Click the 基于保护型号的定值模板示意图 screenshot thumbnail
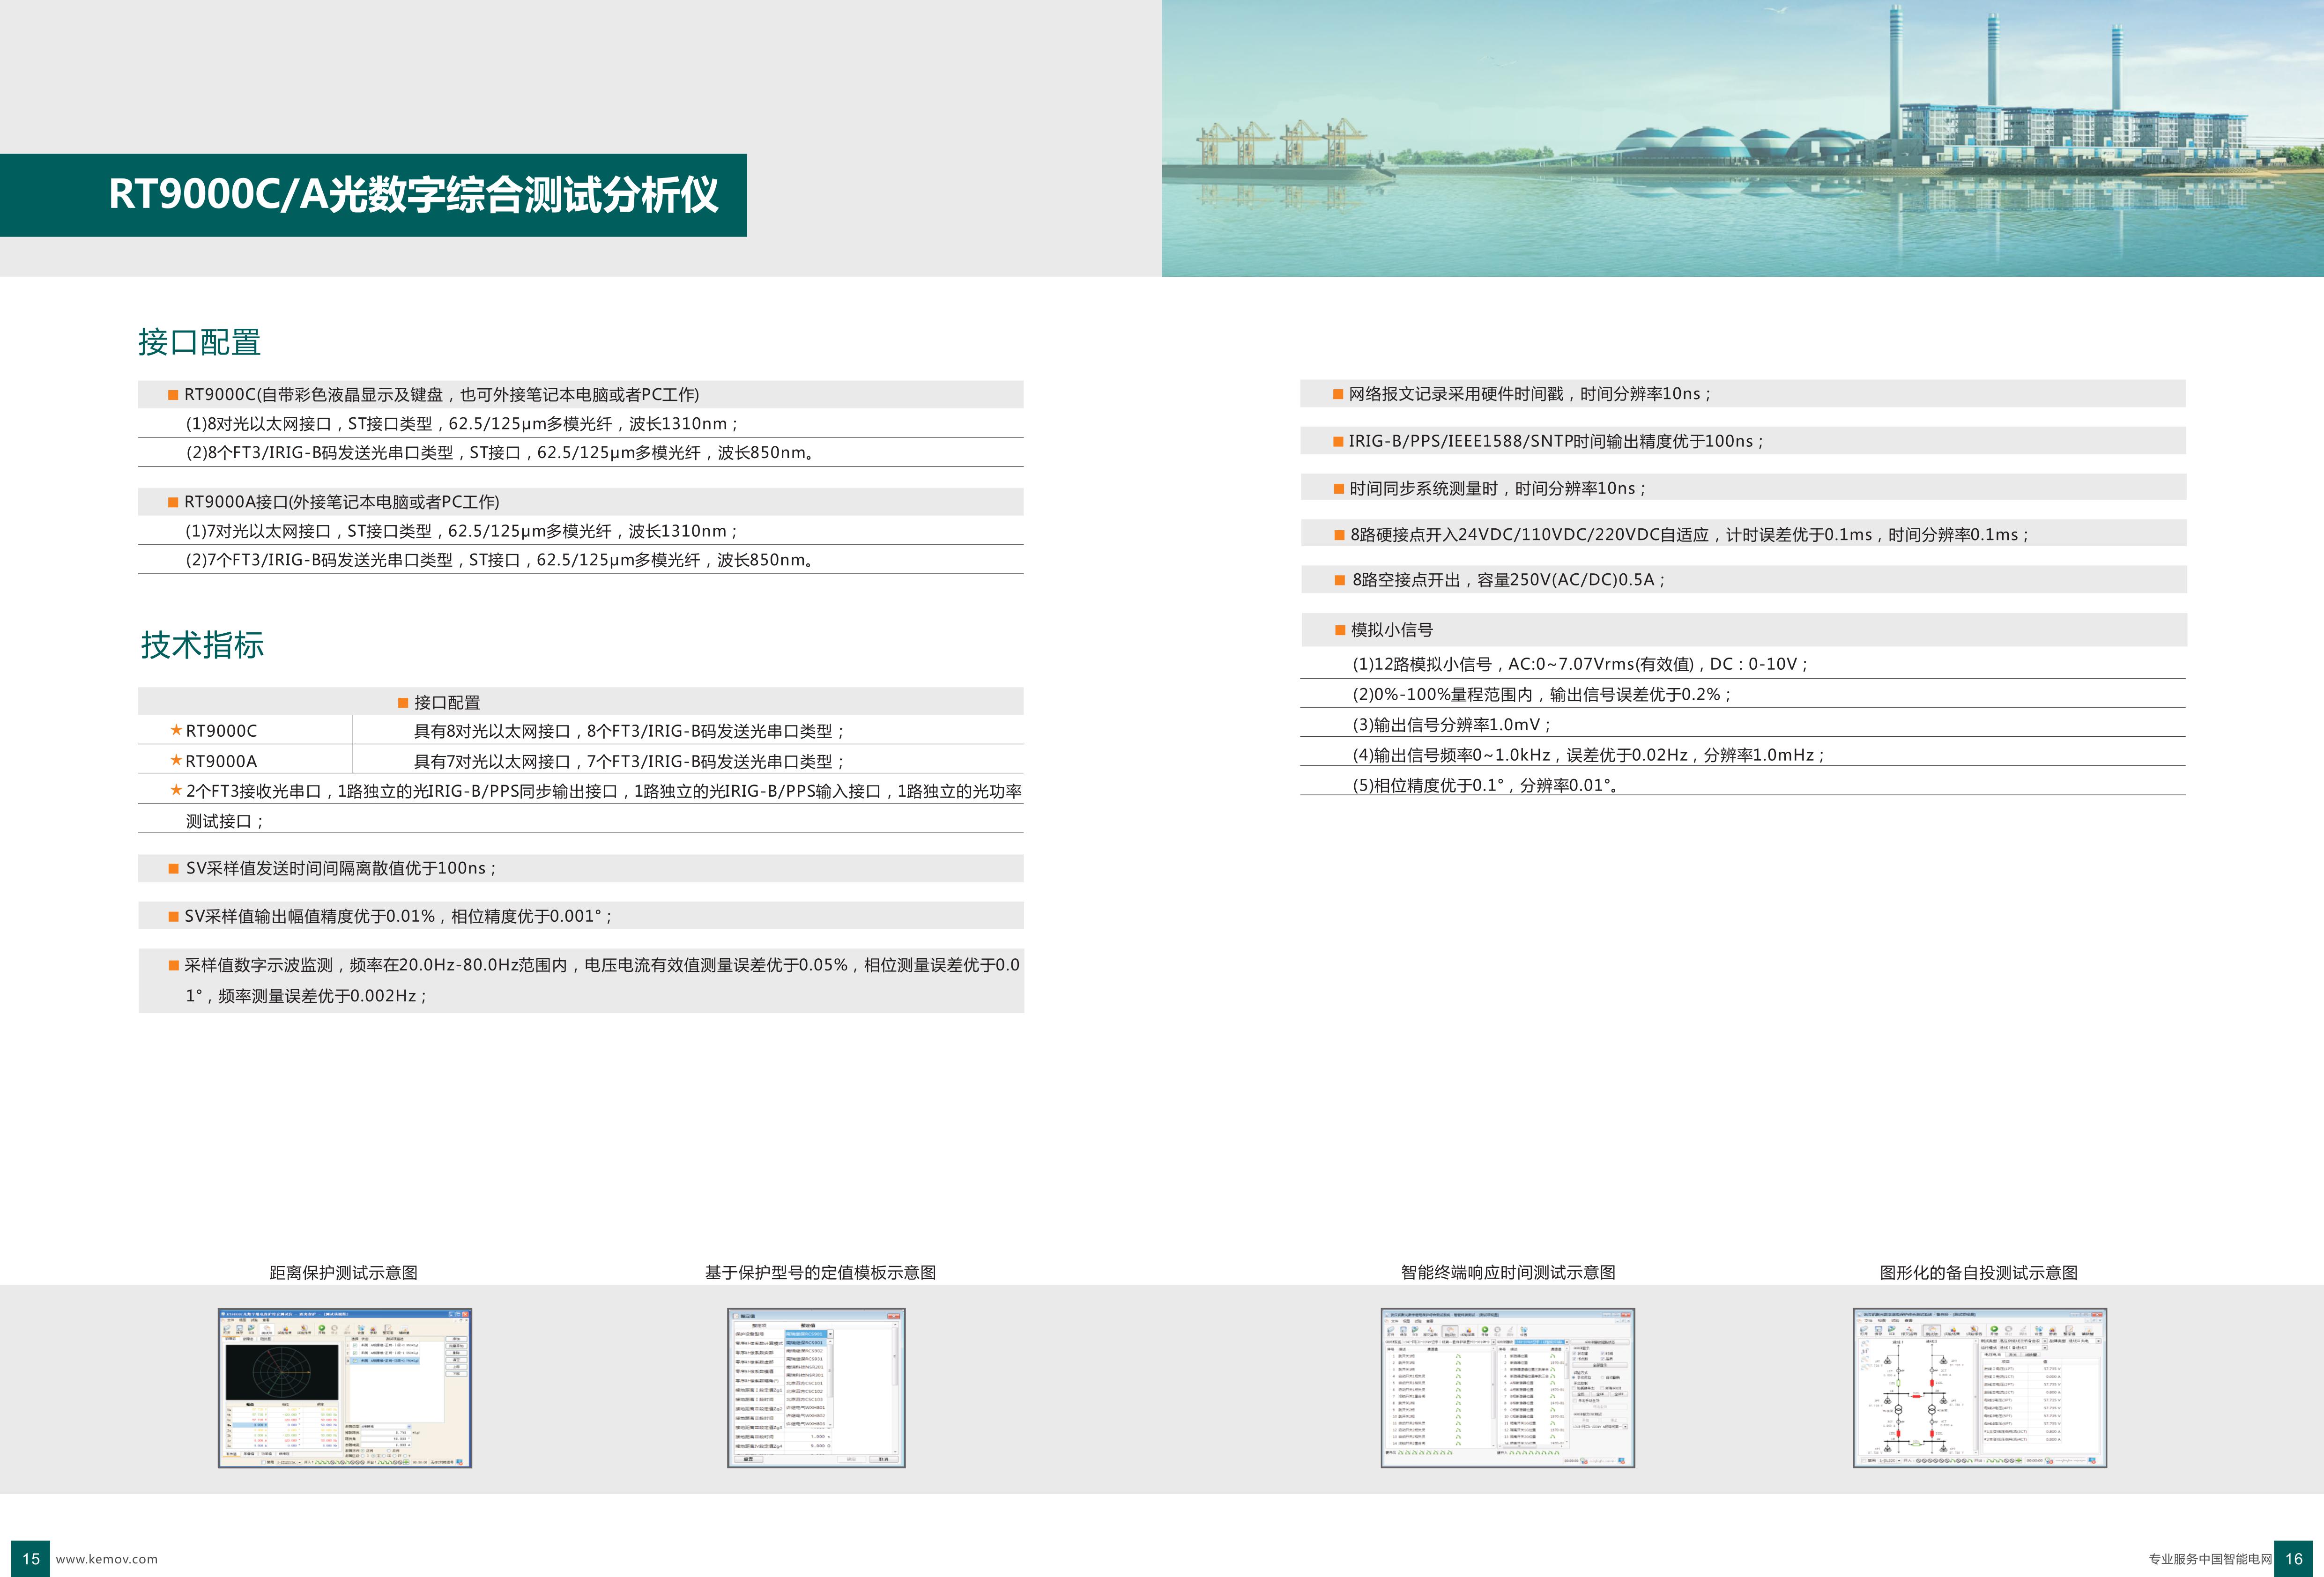 [x=816, y=1388]
